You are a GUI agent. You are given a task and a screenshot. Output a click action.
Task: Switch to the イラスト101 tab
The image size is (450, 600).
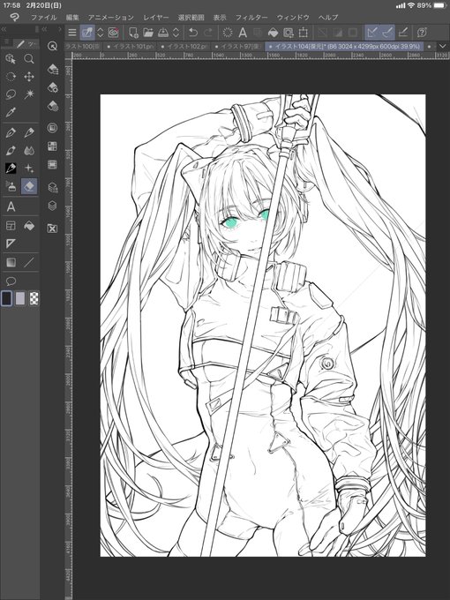pos(130,46)
